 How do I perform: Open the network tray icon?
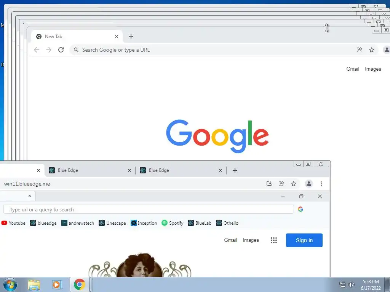tap(342, 284)
